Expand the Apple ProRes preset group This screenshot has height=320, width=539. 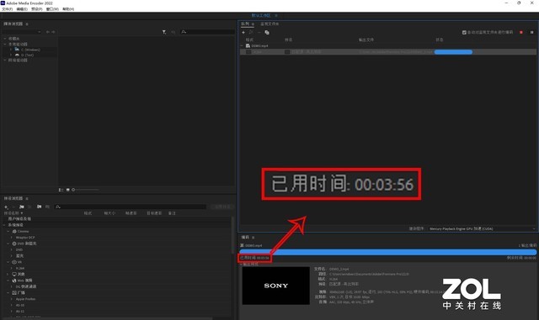click(12, 299)
